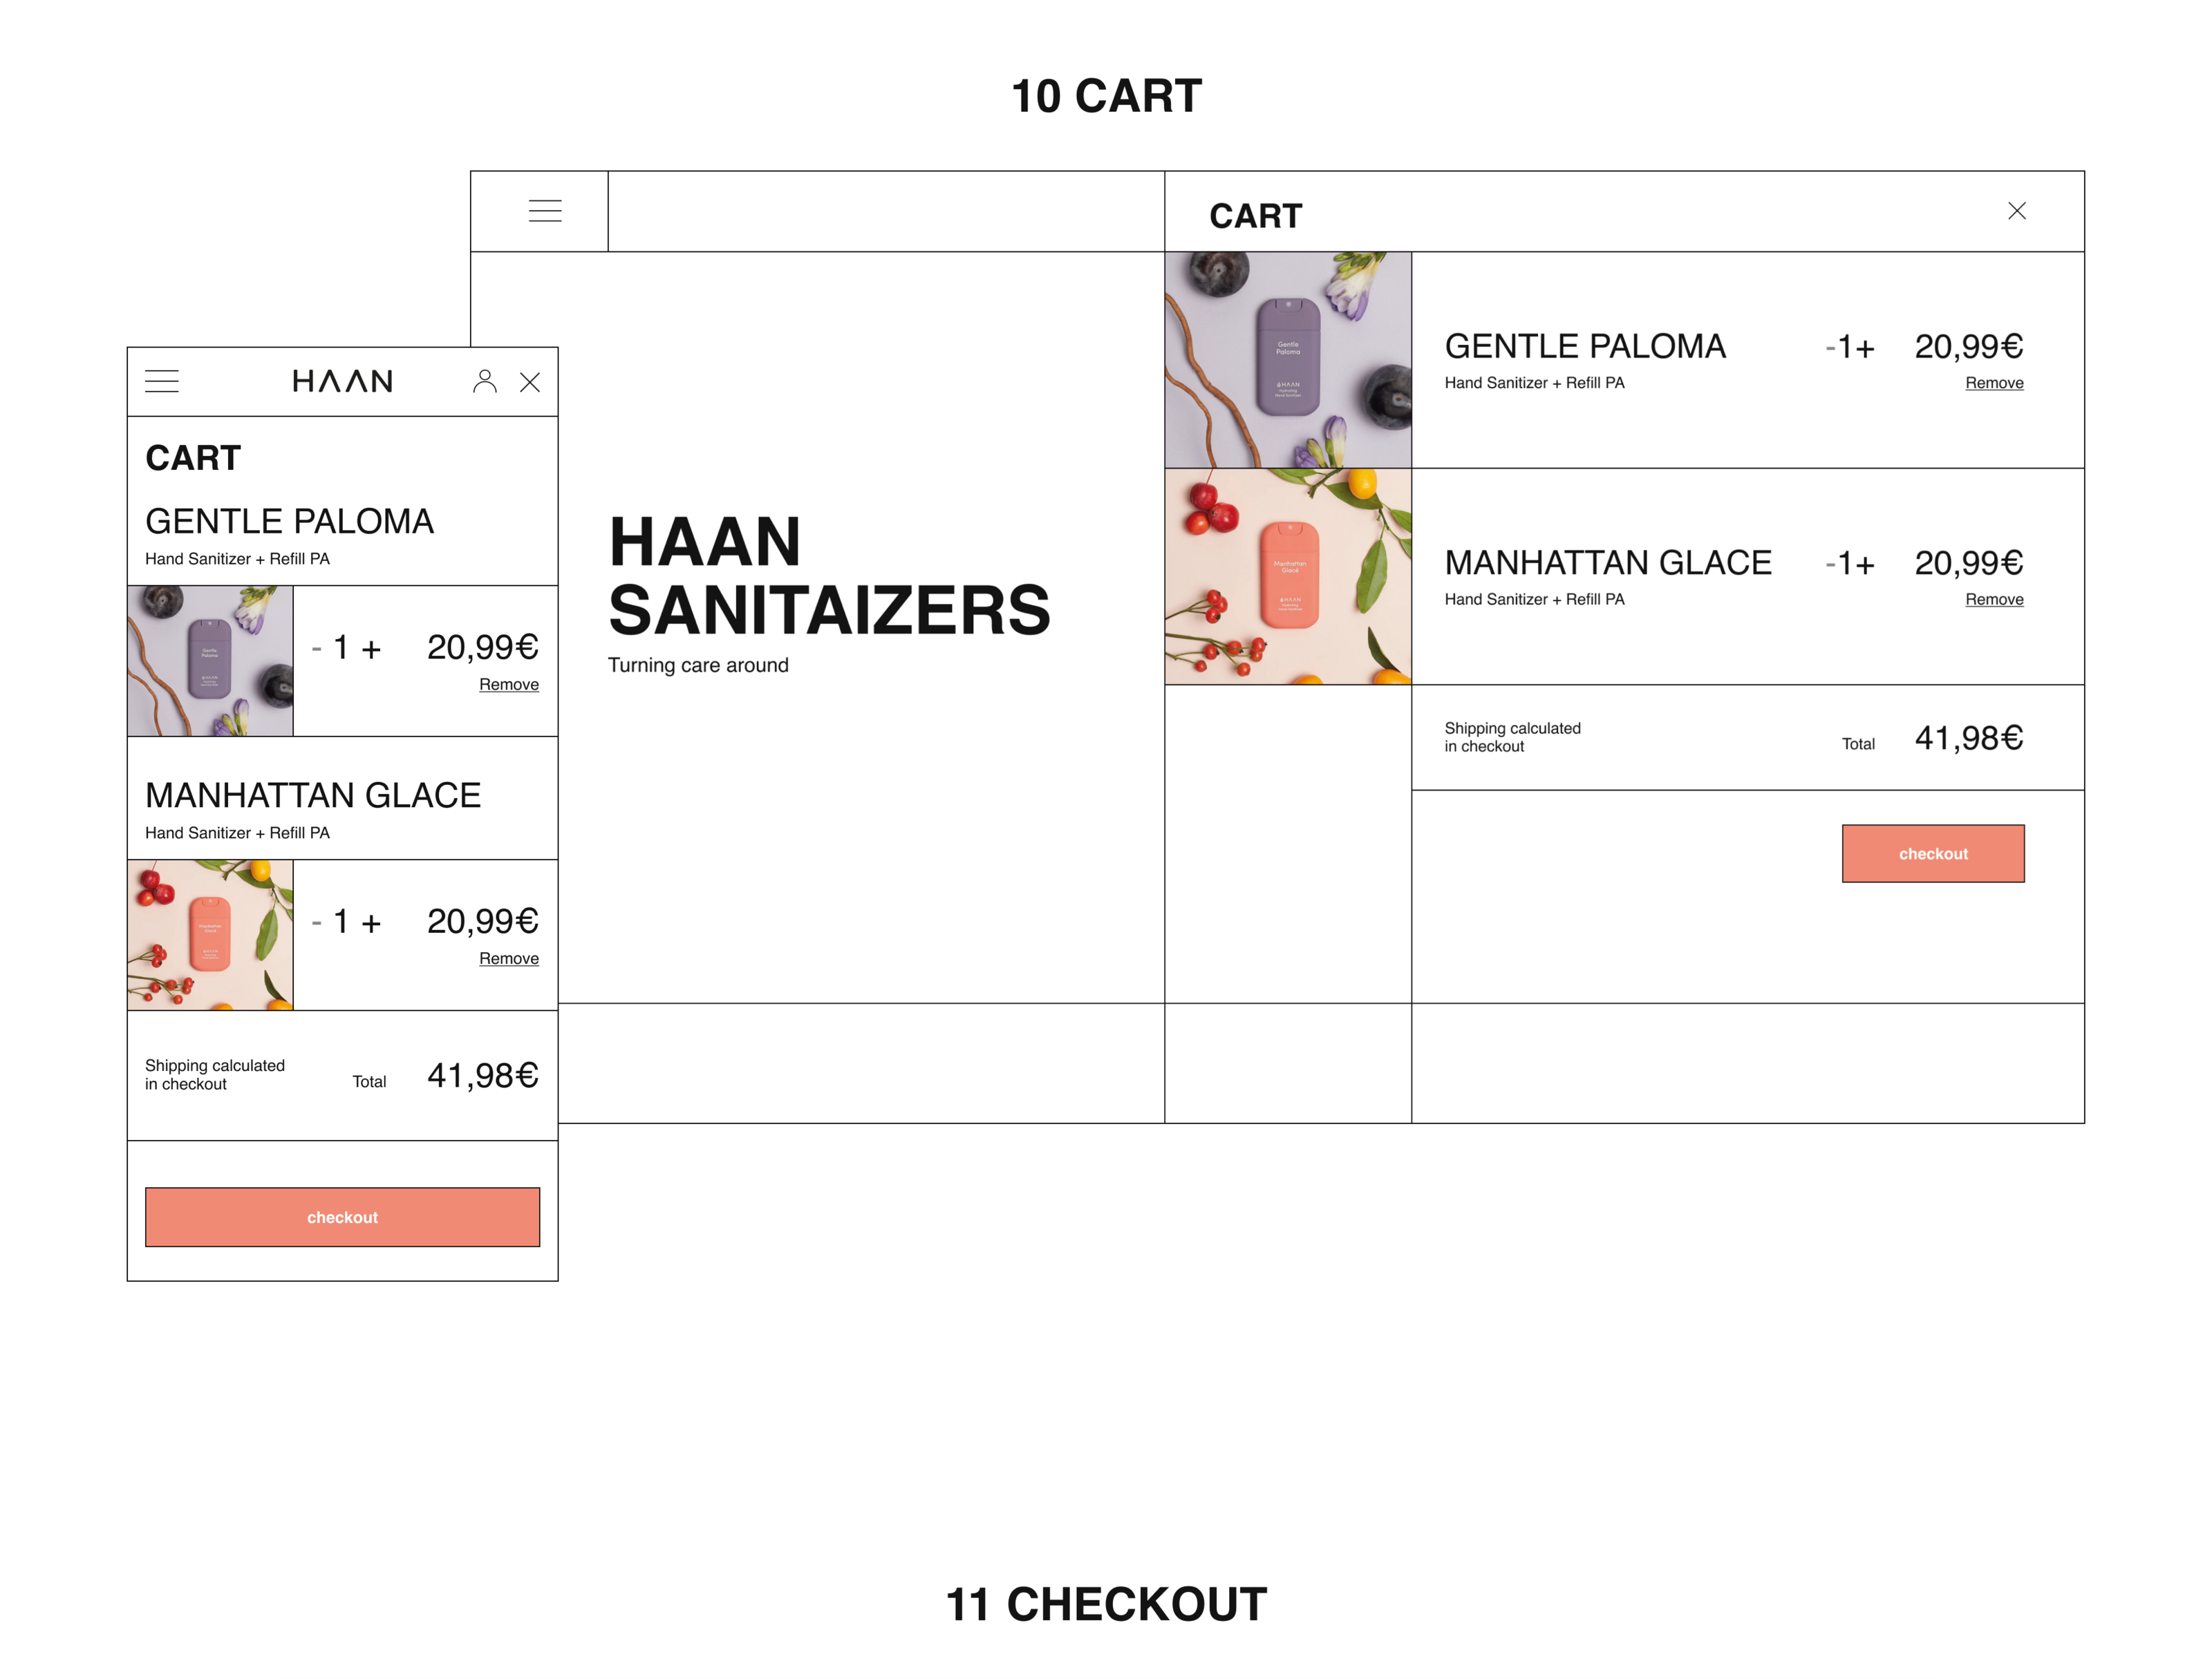Image resolution: width=2212 pixels, height=1679 pixels.
Task: Decrease Gentle Paloma quantity in desktop cart
Action: 1830,349
